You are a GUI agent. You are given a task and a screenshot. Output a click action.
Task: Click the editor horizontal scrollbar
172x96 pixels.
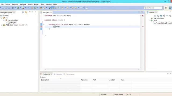[x=92, y=69]
